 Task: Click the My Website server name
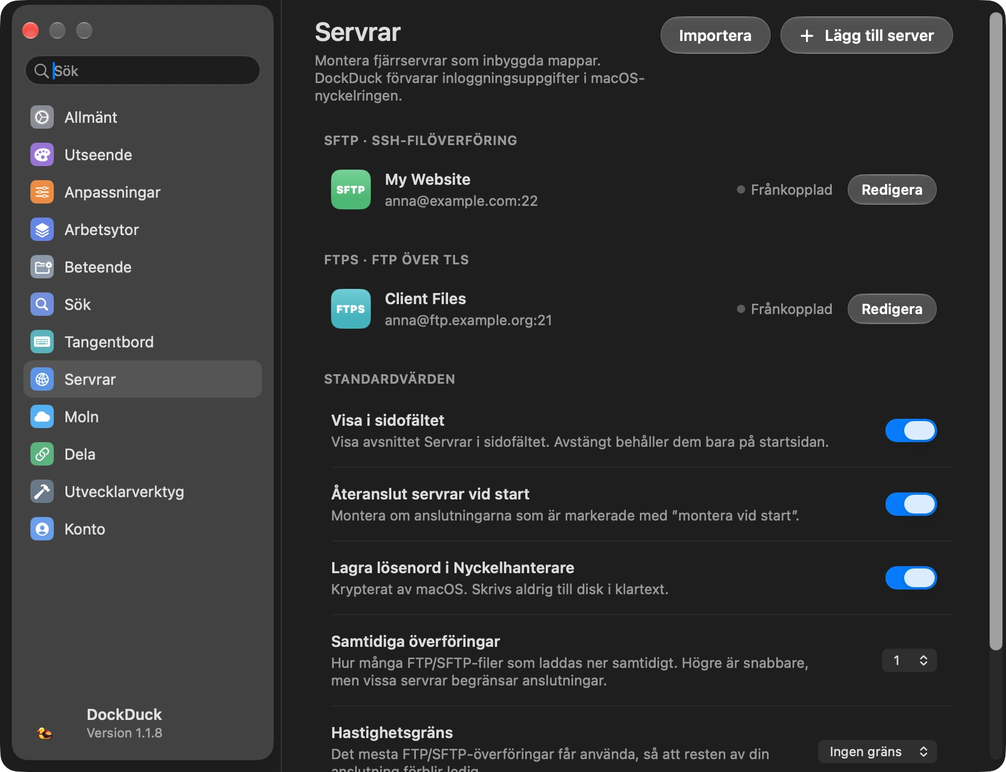[x=428, y=180]
